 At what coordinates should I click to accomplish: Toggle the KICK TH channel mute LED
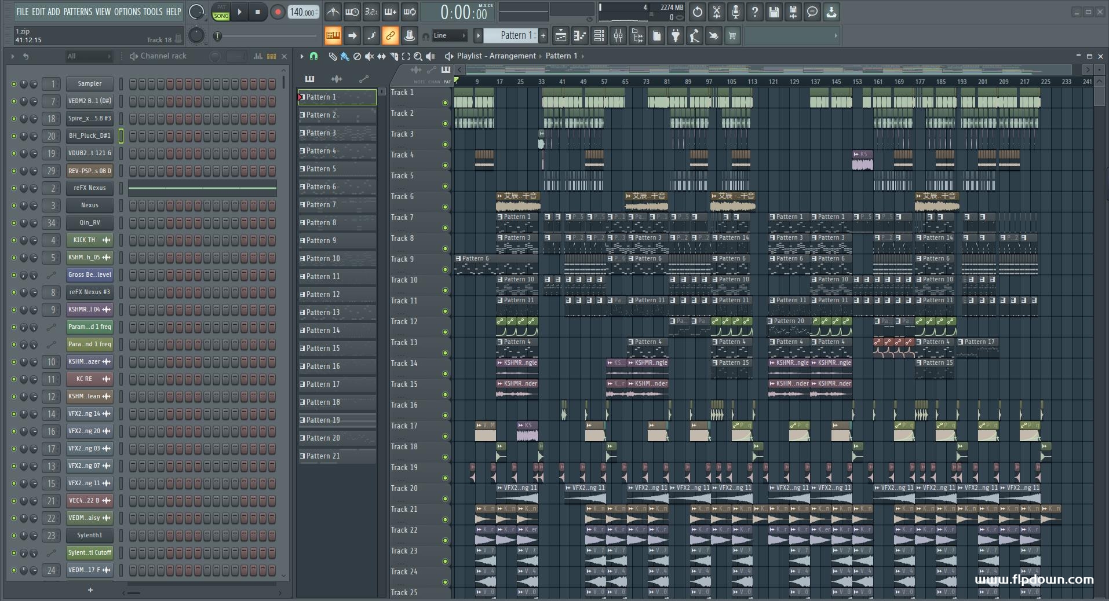(14, 240)
